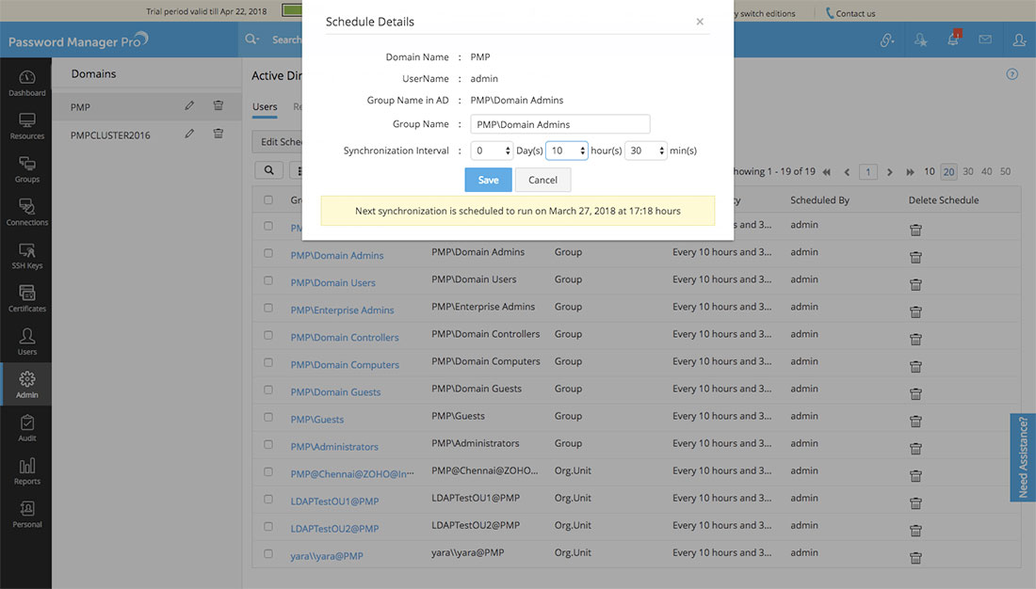
Task: Click the Reports sidebar icon
Action: (x=26, y=470)
